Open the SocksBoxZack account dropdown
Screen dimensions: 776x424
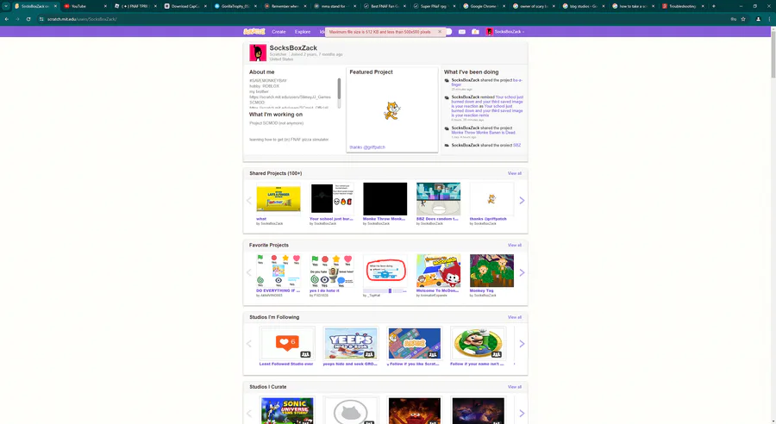click(504, 32)
